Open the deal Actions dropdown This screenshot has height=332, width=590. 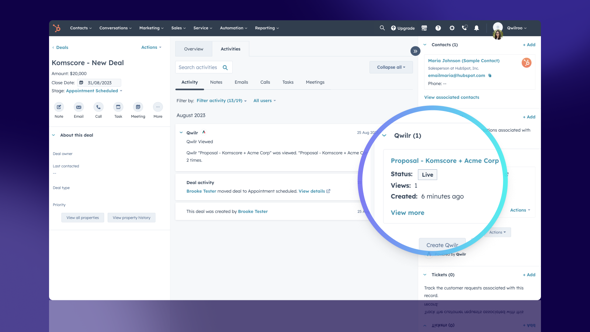tap(151, 47)
